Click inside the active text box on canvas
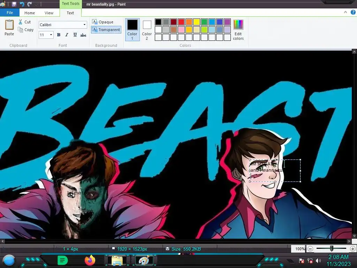This screenshot has width=357, height=268. click(x=275, y=170)
